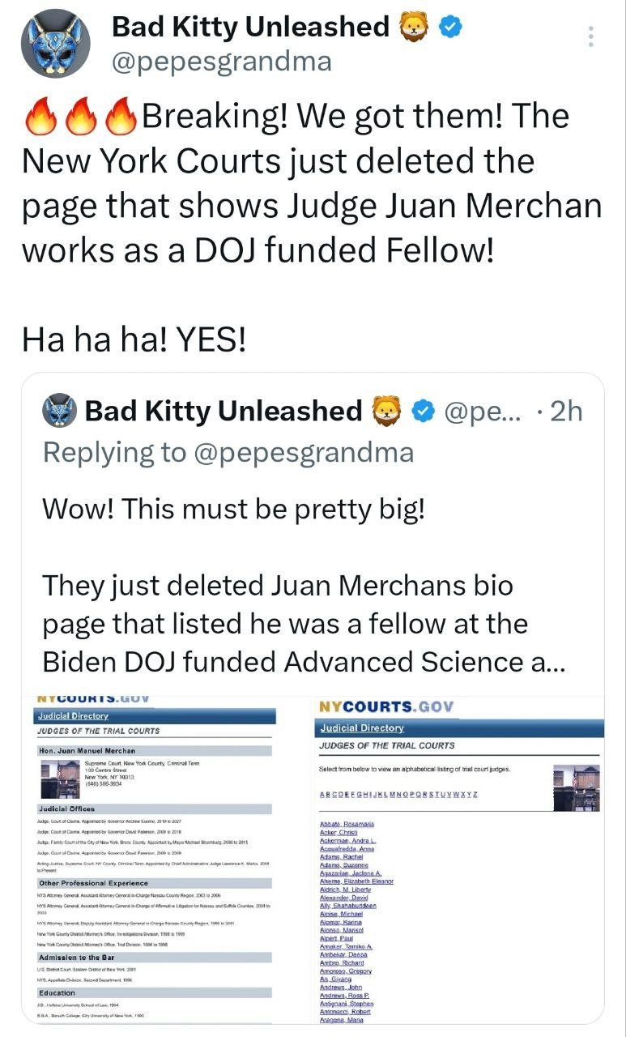626x1037 pixels.
Task: Click the lion emoji next to the main author name
Action: [414, 28]
